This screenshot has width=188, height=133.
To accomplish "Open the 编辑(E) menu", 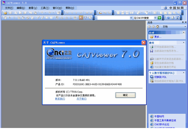I will [21, 8].
